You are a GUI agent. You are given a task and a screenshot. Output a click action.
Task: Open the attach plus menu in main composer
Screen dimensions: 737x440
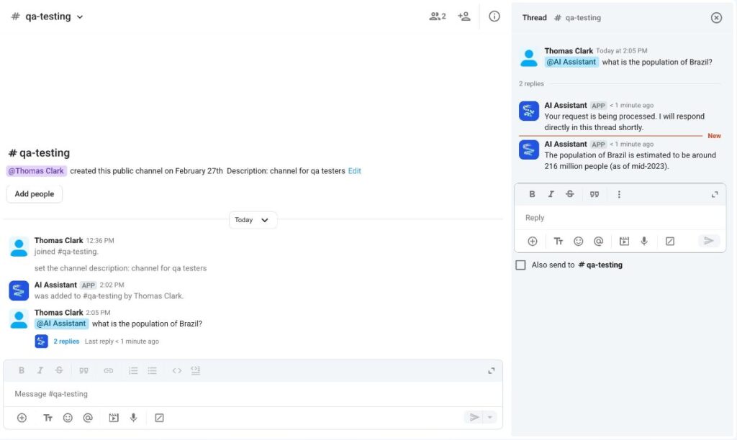22,418
